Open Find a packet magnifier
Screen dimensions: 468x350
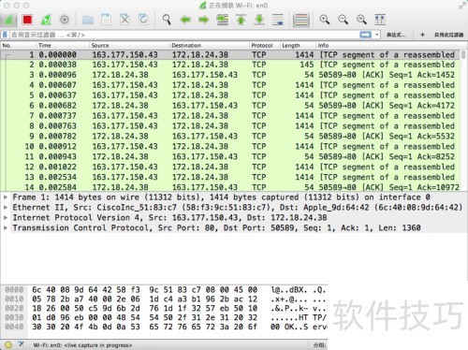point(167,20)
